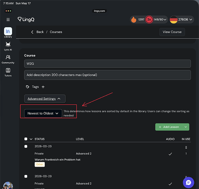Check the second 2026-03-23 lesson checkbox
Viewport: 199px width, 189px height.
(x=26, y=176)
